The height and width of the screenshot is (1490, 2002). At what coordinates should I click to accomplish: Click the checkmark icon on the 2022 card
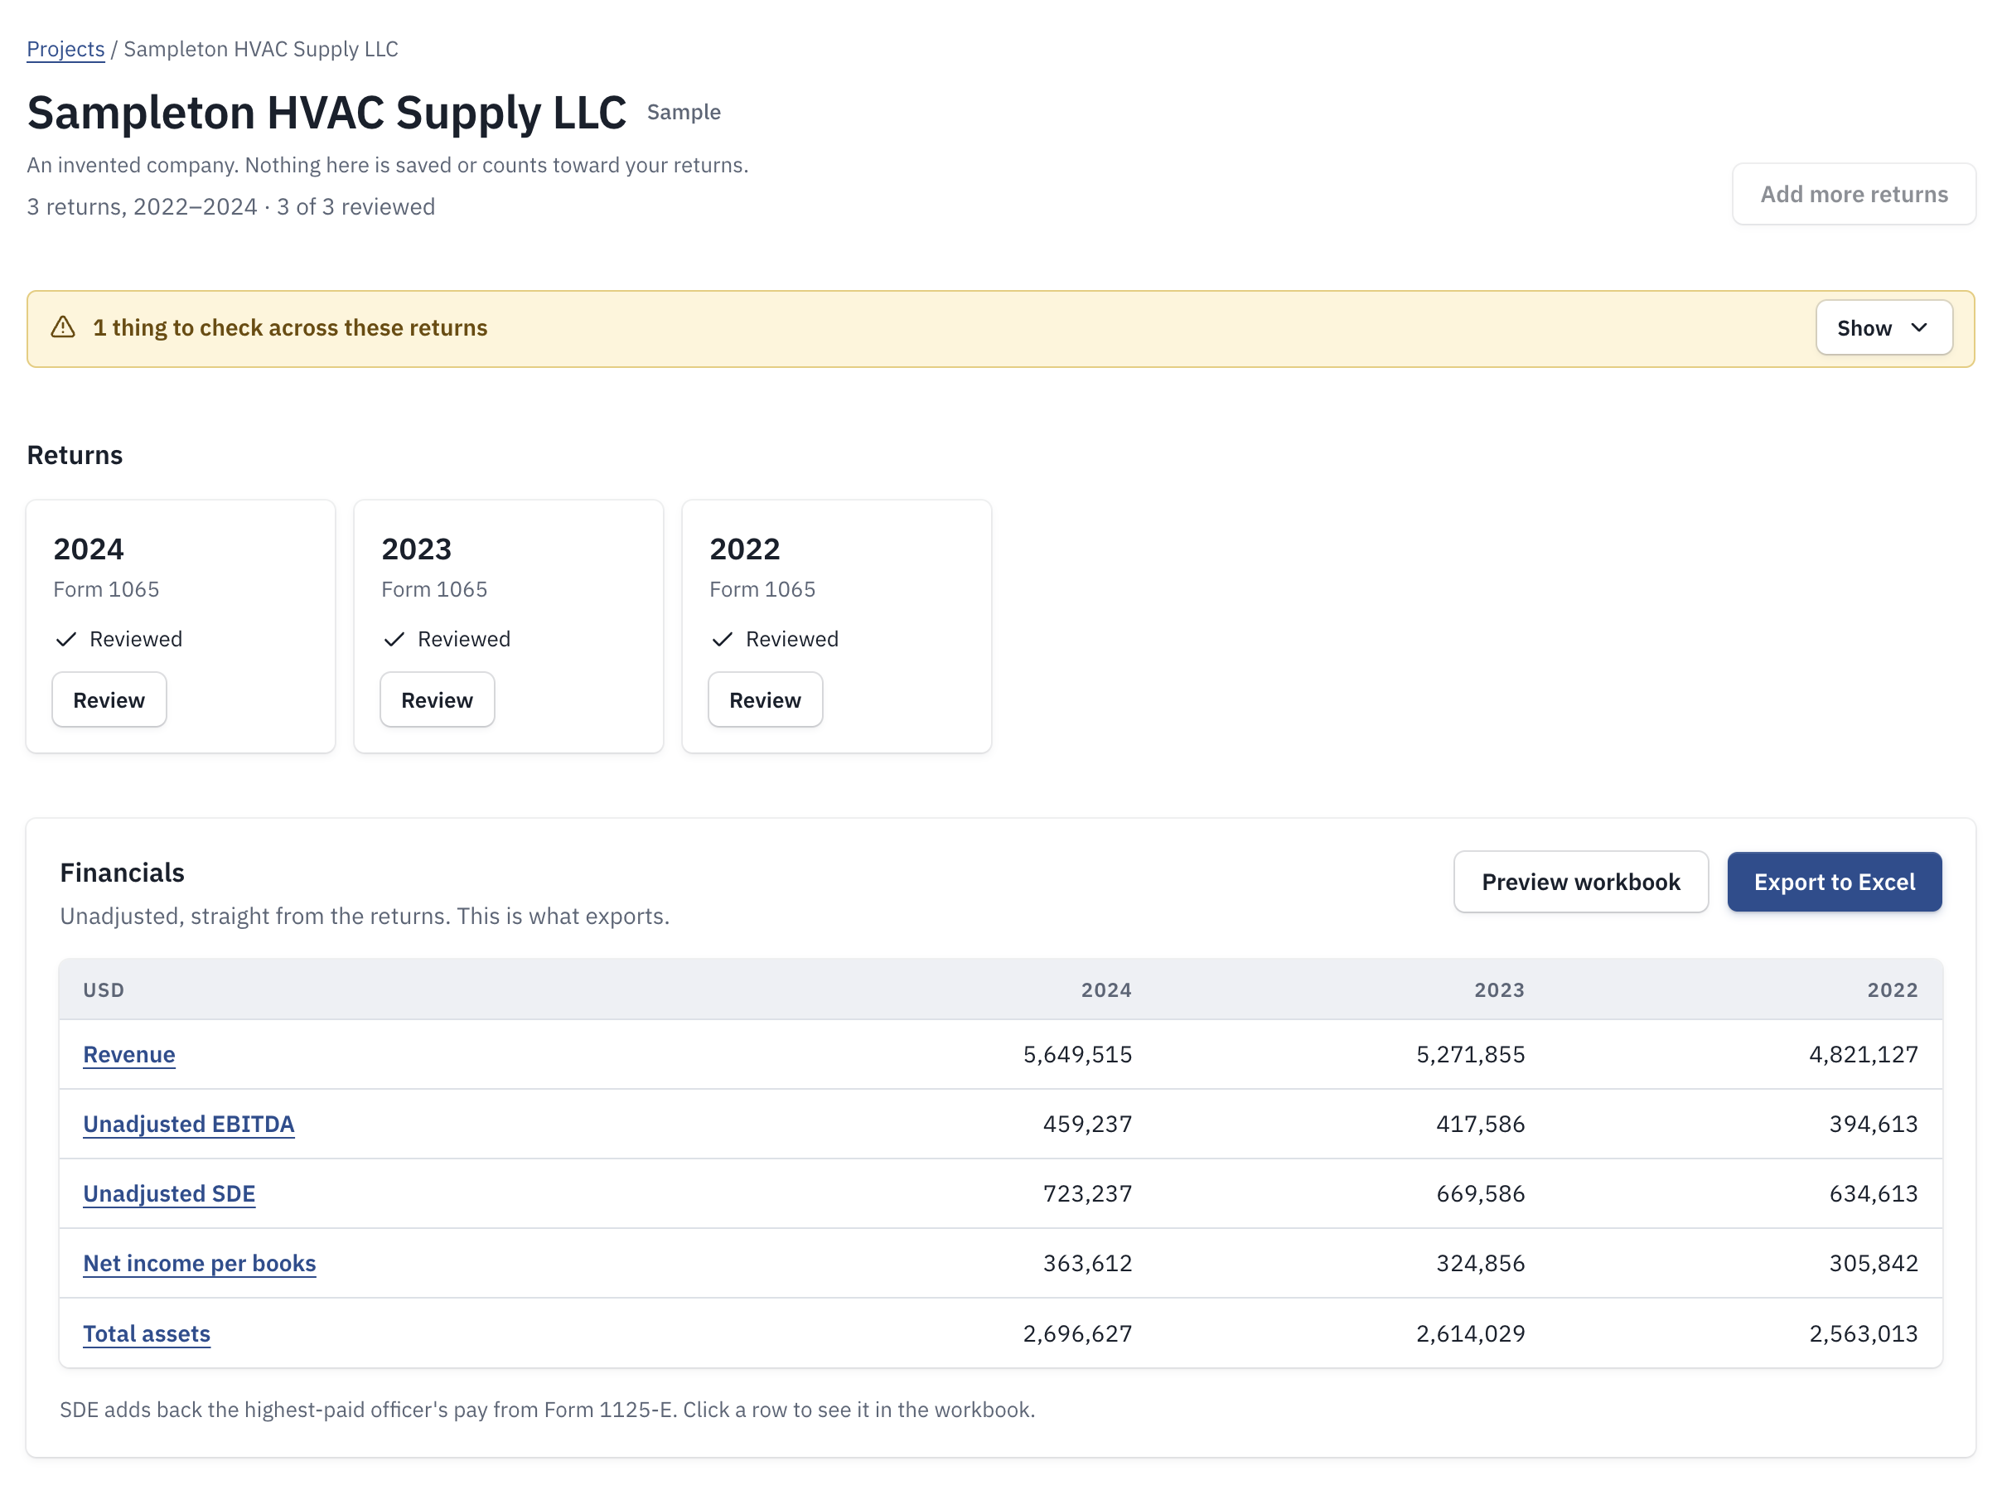click(x=723, y=639)
